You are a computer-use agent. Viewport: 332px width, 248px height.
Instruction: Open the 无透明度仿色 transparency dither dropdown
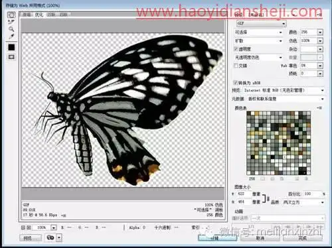click(x=258, y=58)
